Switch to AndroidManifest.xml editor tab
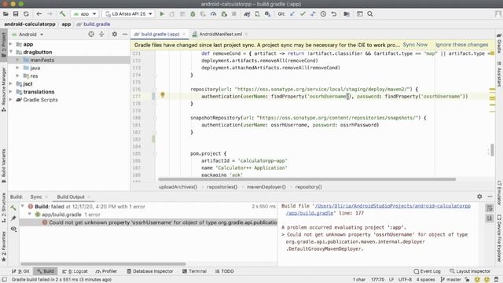 pos(220,34)
